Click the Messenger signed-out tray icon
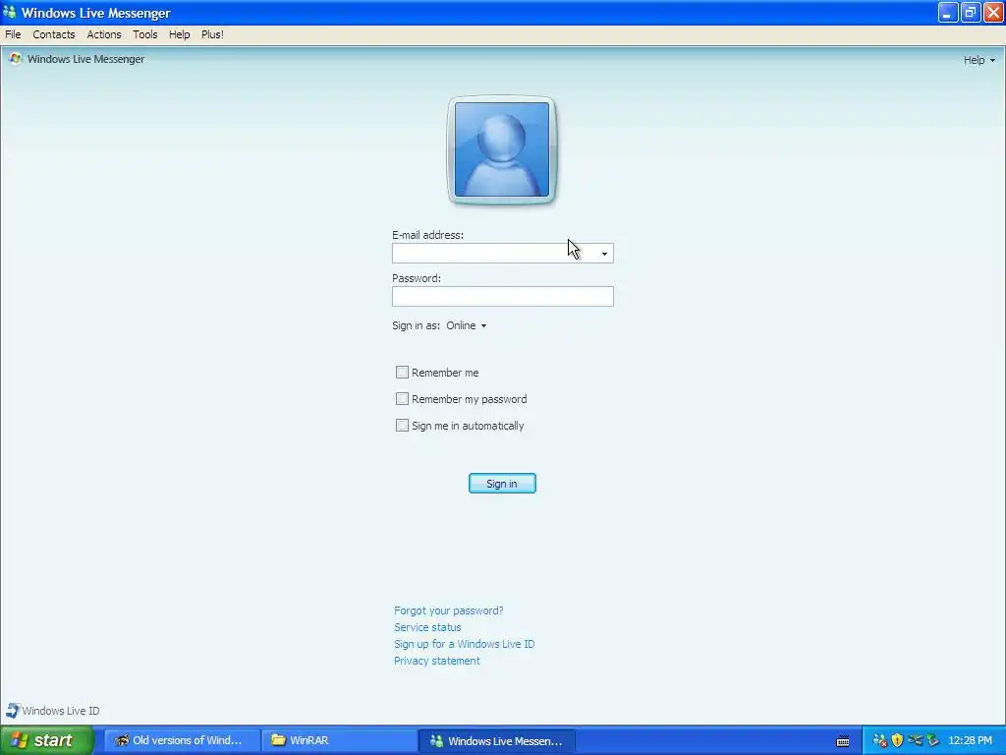1006x755 pixels. [x=880, y=740]
